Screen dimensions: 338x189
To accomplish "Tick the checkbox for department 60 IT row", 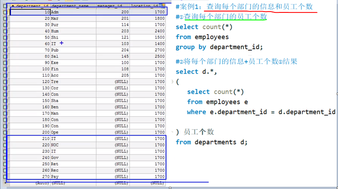I will tap(5, 44).
